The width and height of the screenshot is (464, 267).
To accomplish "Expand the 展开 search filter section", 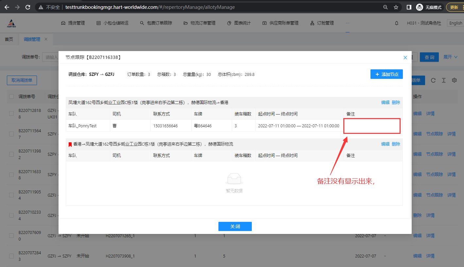I will (x=450, y=57).
